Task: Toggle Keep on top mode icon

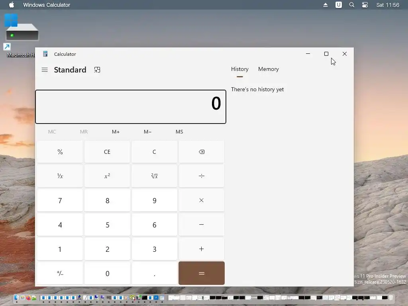Action: 97,70
